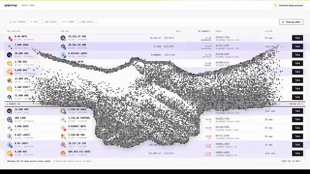This screenshot has width=310, height=174.
Task: Open maker address in 100 LINK row
Action: click(x=222, y=118)
